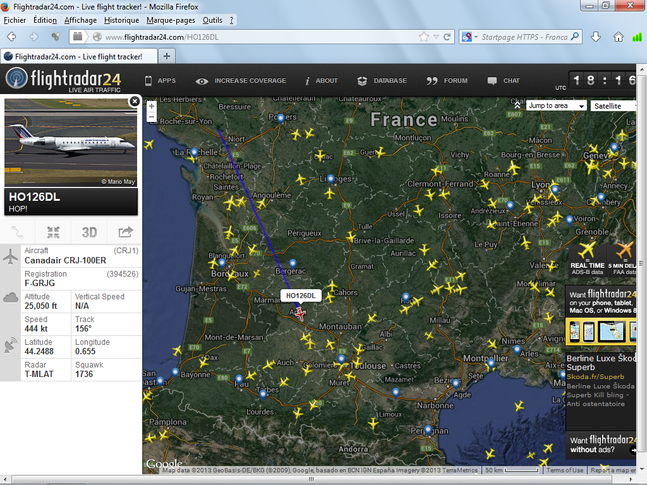This screenshot has height=485, width=647.
Task: Click the green signal bars icon
Action: (638, 37)
